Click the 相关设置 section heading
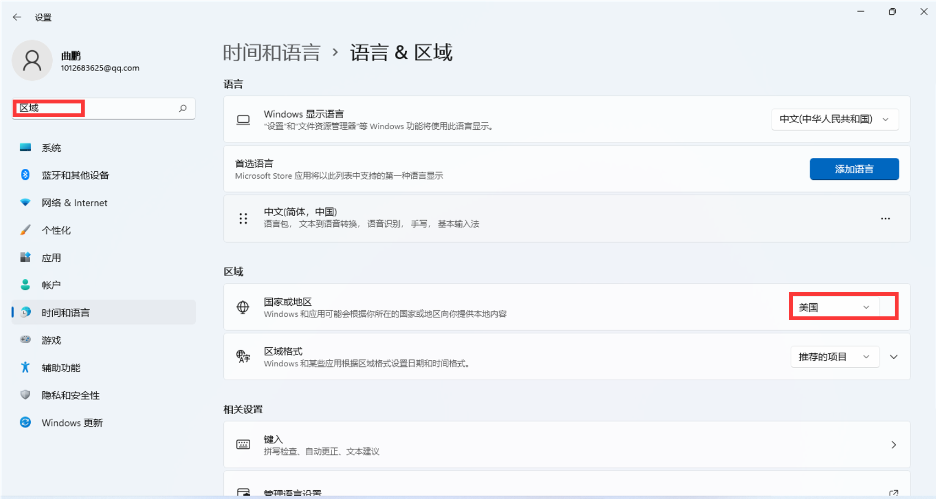 (243, 409)
